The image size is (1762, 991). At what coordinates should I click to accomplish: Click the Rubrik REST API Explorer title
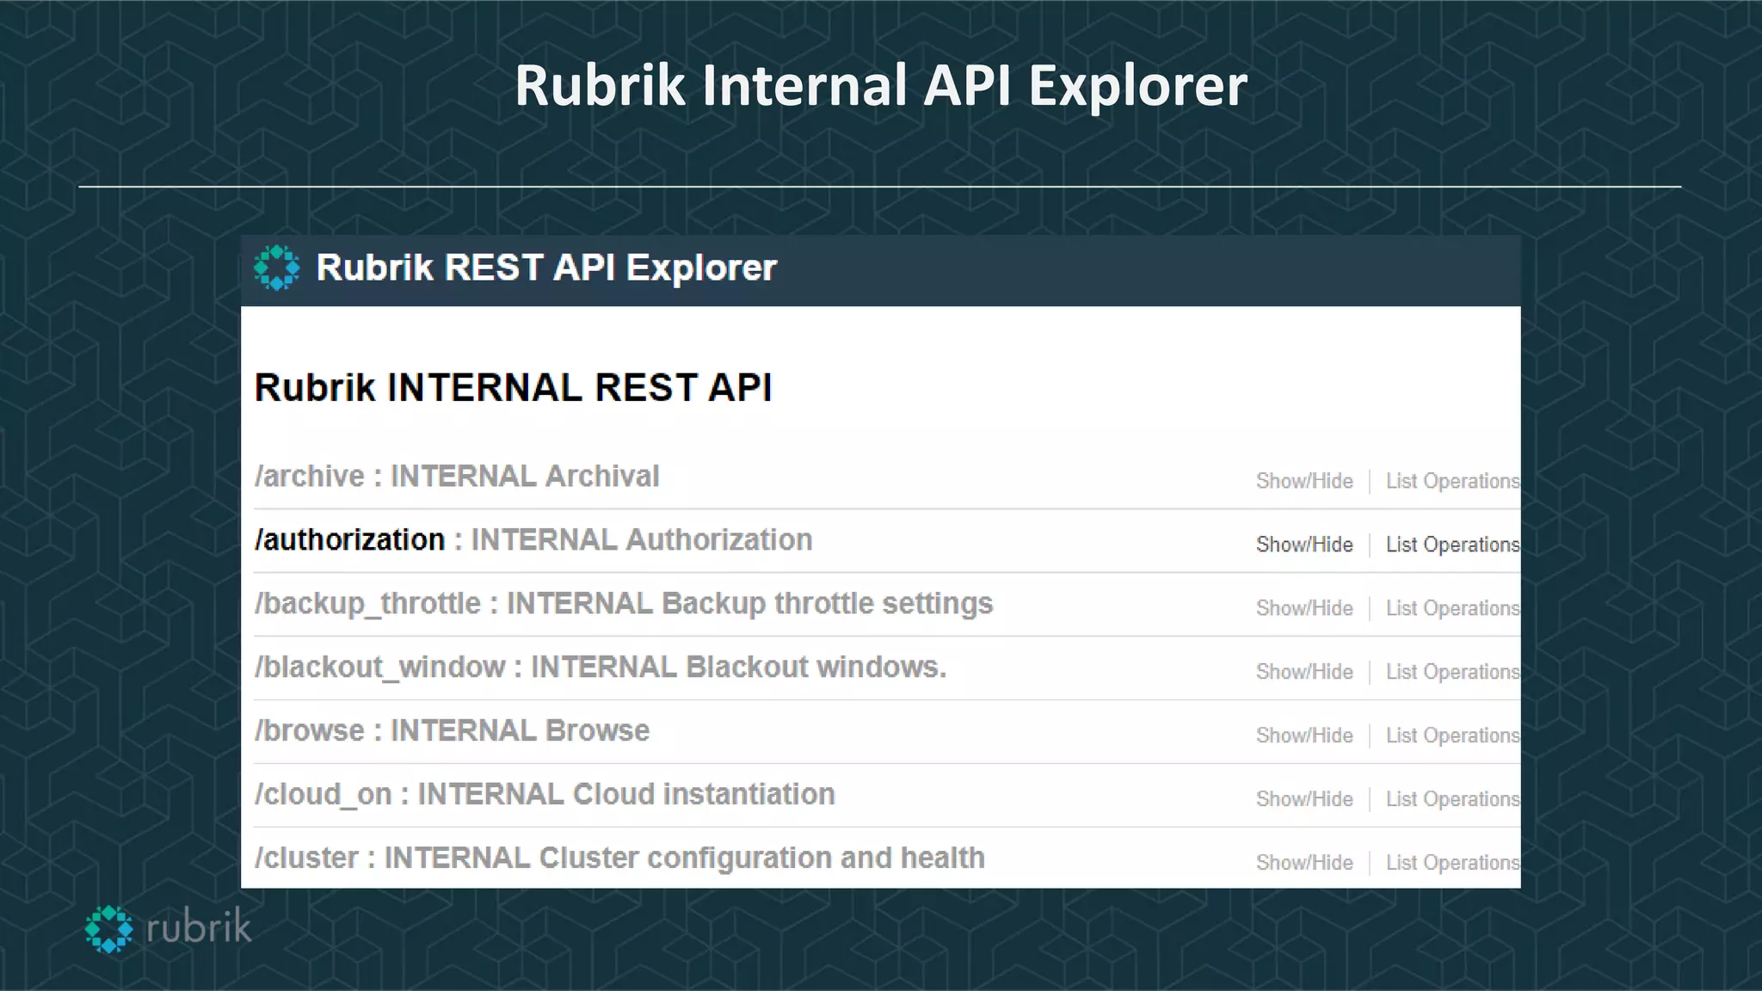[x=546, y=268]
